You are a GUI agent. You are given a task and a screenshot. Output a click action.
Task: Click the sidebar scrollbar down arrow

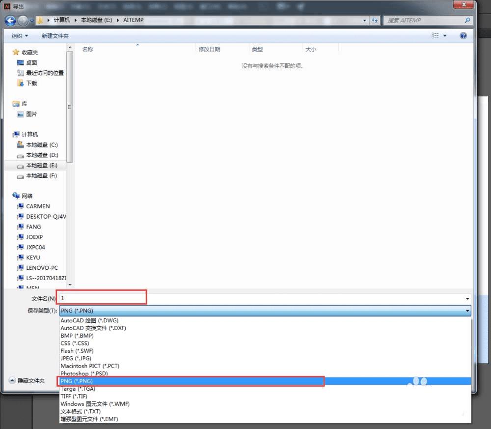pyautogui.click(x=70, y=285)
